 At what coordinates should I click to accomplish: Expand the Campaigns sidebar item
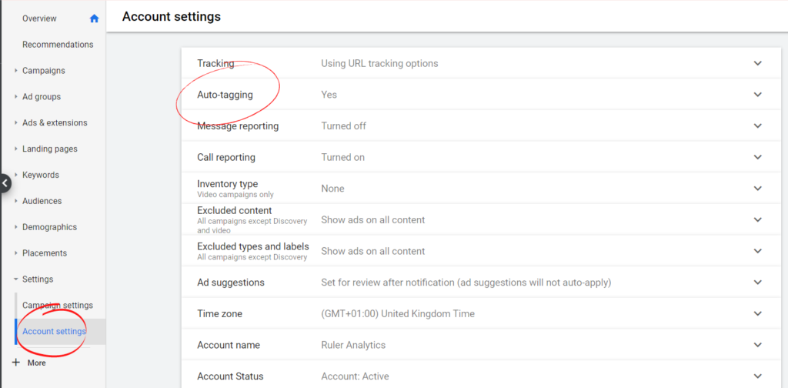tap(43, 71)
